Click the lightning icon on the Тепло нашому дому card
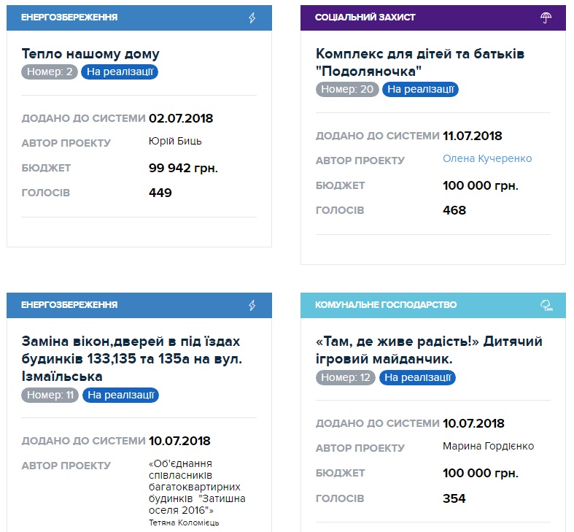Screen dimensions: 574x532 pos(252,18)
